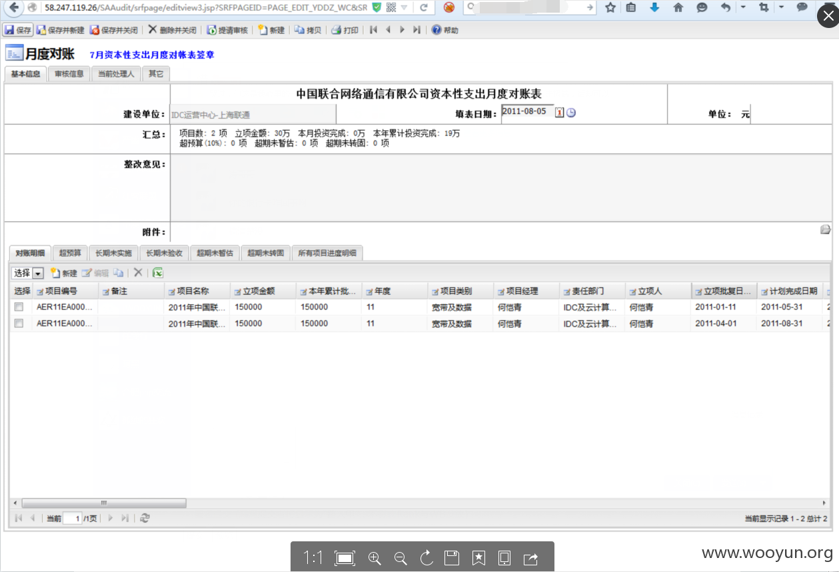The height and width of the screenshot is (572, 839).
Task: Click the 整改意见 text area
Action: [500, 187]
